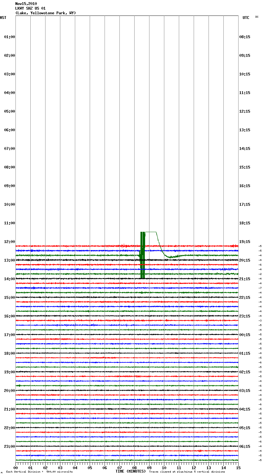
Task: Pick the 23:00 MST time label
Action: tap(10, 447)
